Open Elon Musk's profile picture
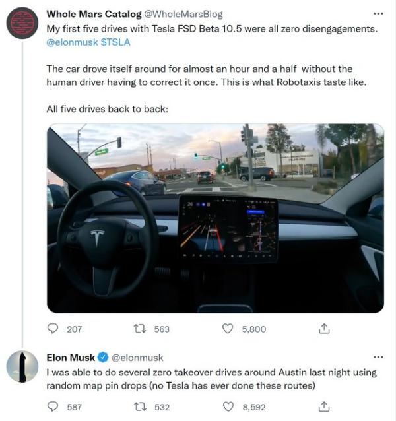 click(22, 366)
